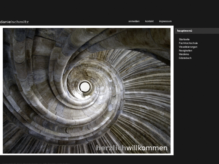Click the danielschmitz site logo

point(14,22)
